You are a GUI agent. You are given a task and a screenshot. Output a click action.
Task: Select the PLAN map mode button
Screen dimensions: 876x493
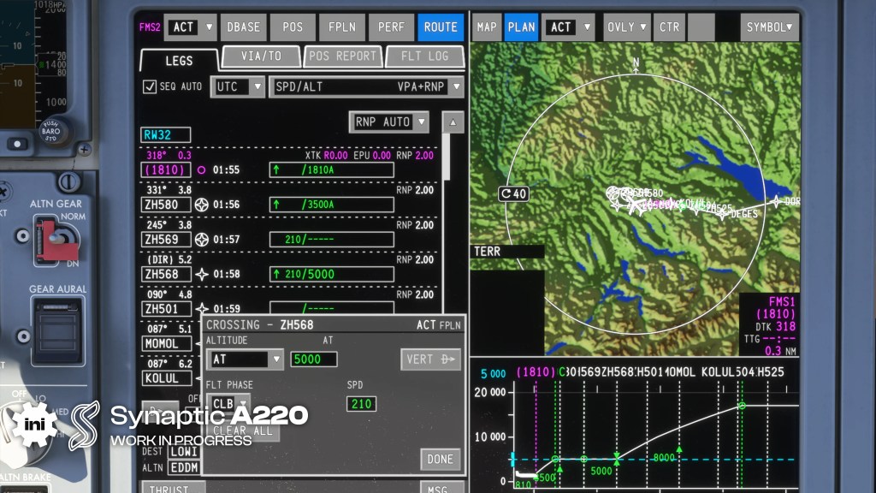click(521, 27)
